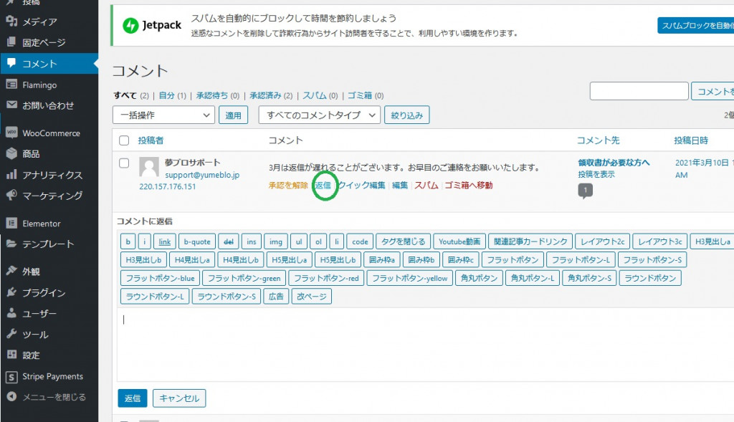Click the 夢プロサポート avatar image
This screenshot has width=734, height=422.
click(149, 167)
